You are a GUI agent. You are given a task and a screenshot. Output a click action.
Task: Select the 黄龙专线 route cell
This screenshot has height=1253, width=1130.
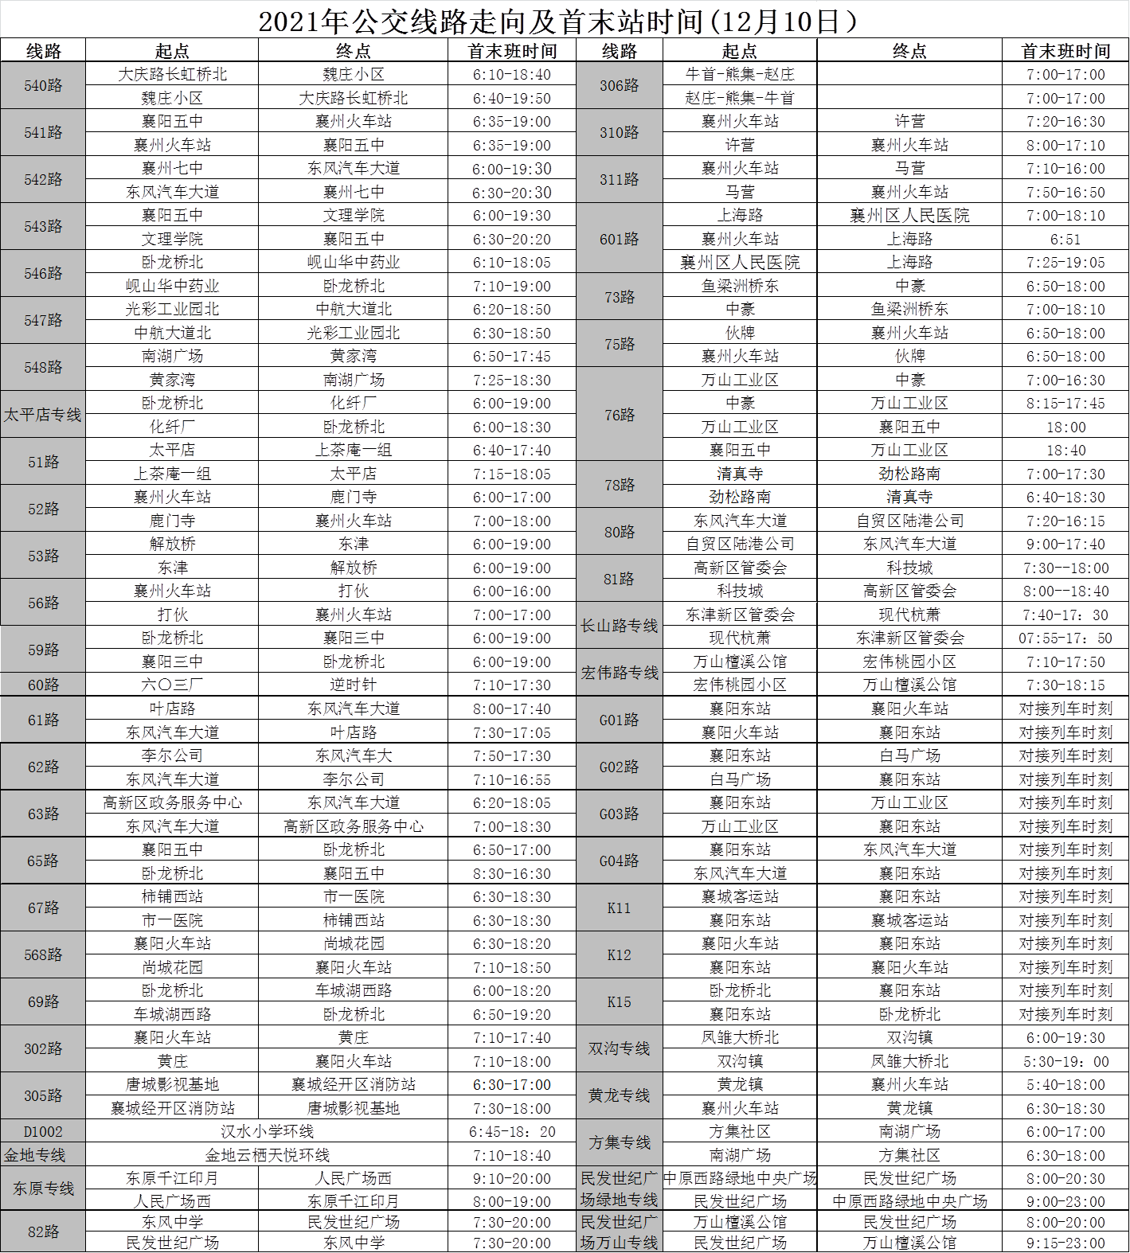(x=619, y=1095)
